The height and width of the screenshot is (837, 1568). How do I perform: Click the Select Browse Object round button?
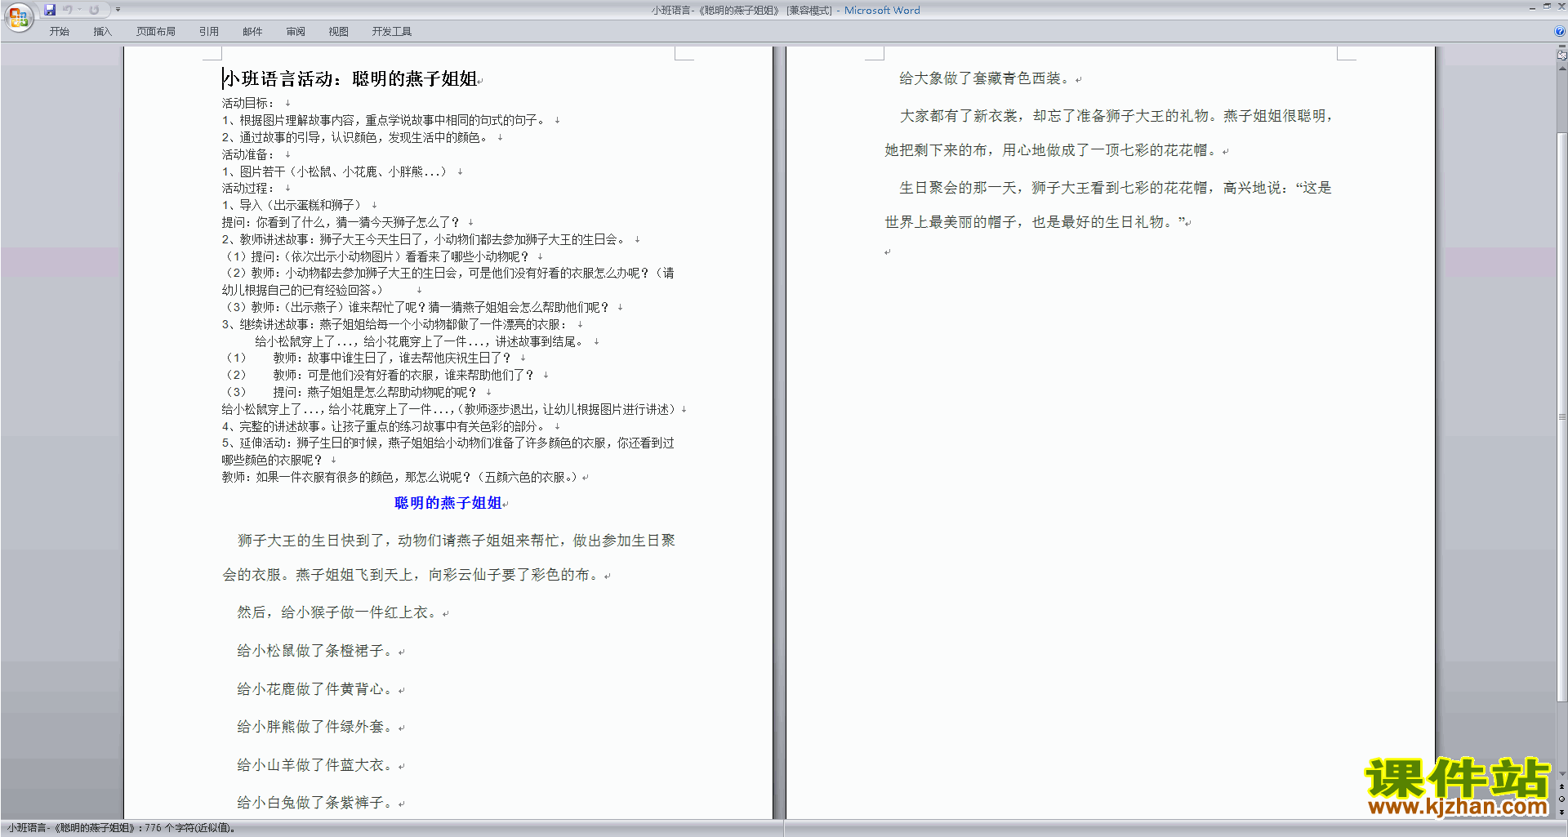click(x=1561, y=799)
